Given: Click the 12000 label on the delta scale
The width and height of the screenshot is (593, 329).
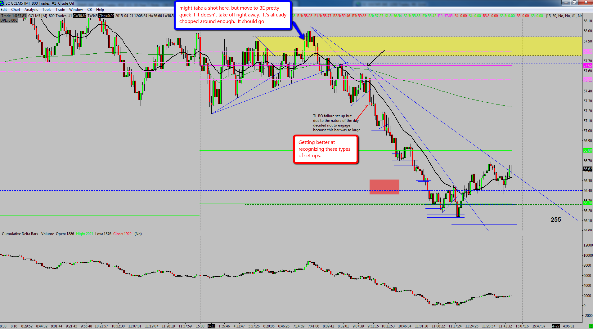Looking at the screenshot, I should 588,245.
